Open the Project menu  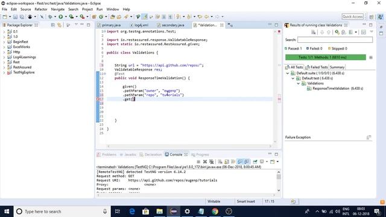pos(87,10)
